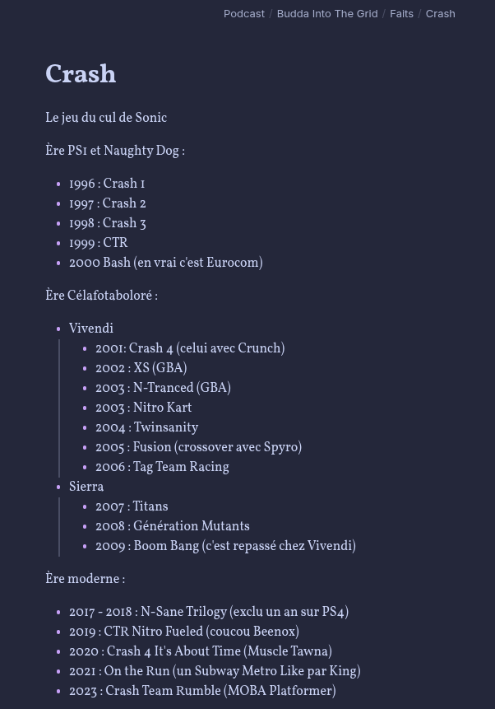The height and width of the screenshot is (709, 495).
Task: Click the "1996 : Crash 1" entry
Action: pos(107,184)
